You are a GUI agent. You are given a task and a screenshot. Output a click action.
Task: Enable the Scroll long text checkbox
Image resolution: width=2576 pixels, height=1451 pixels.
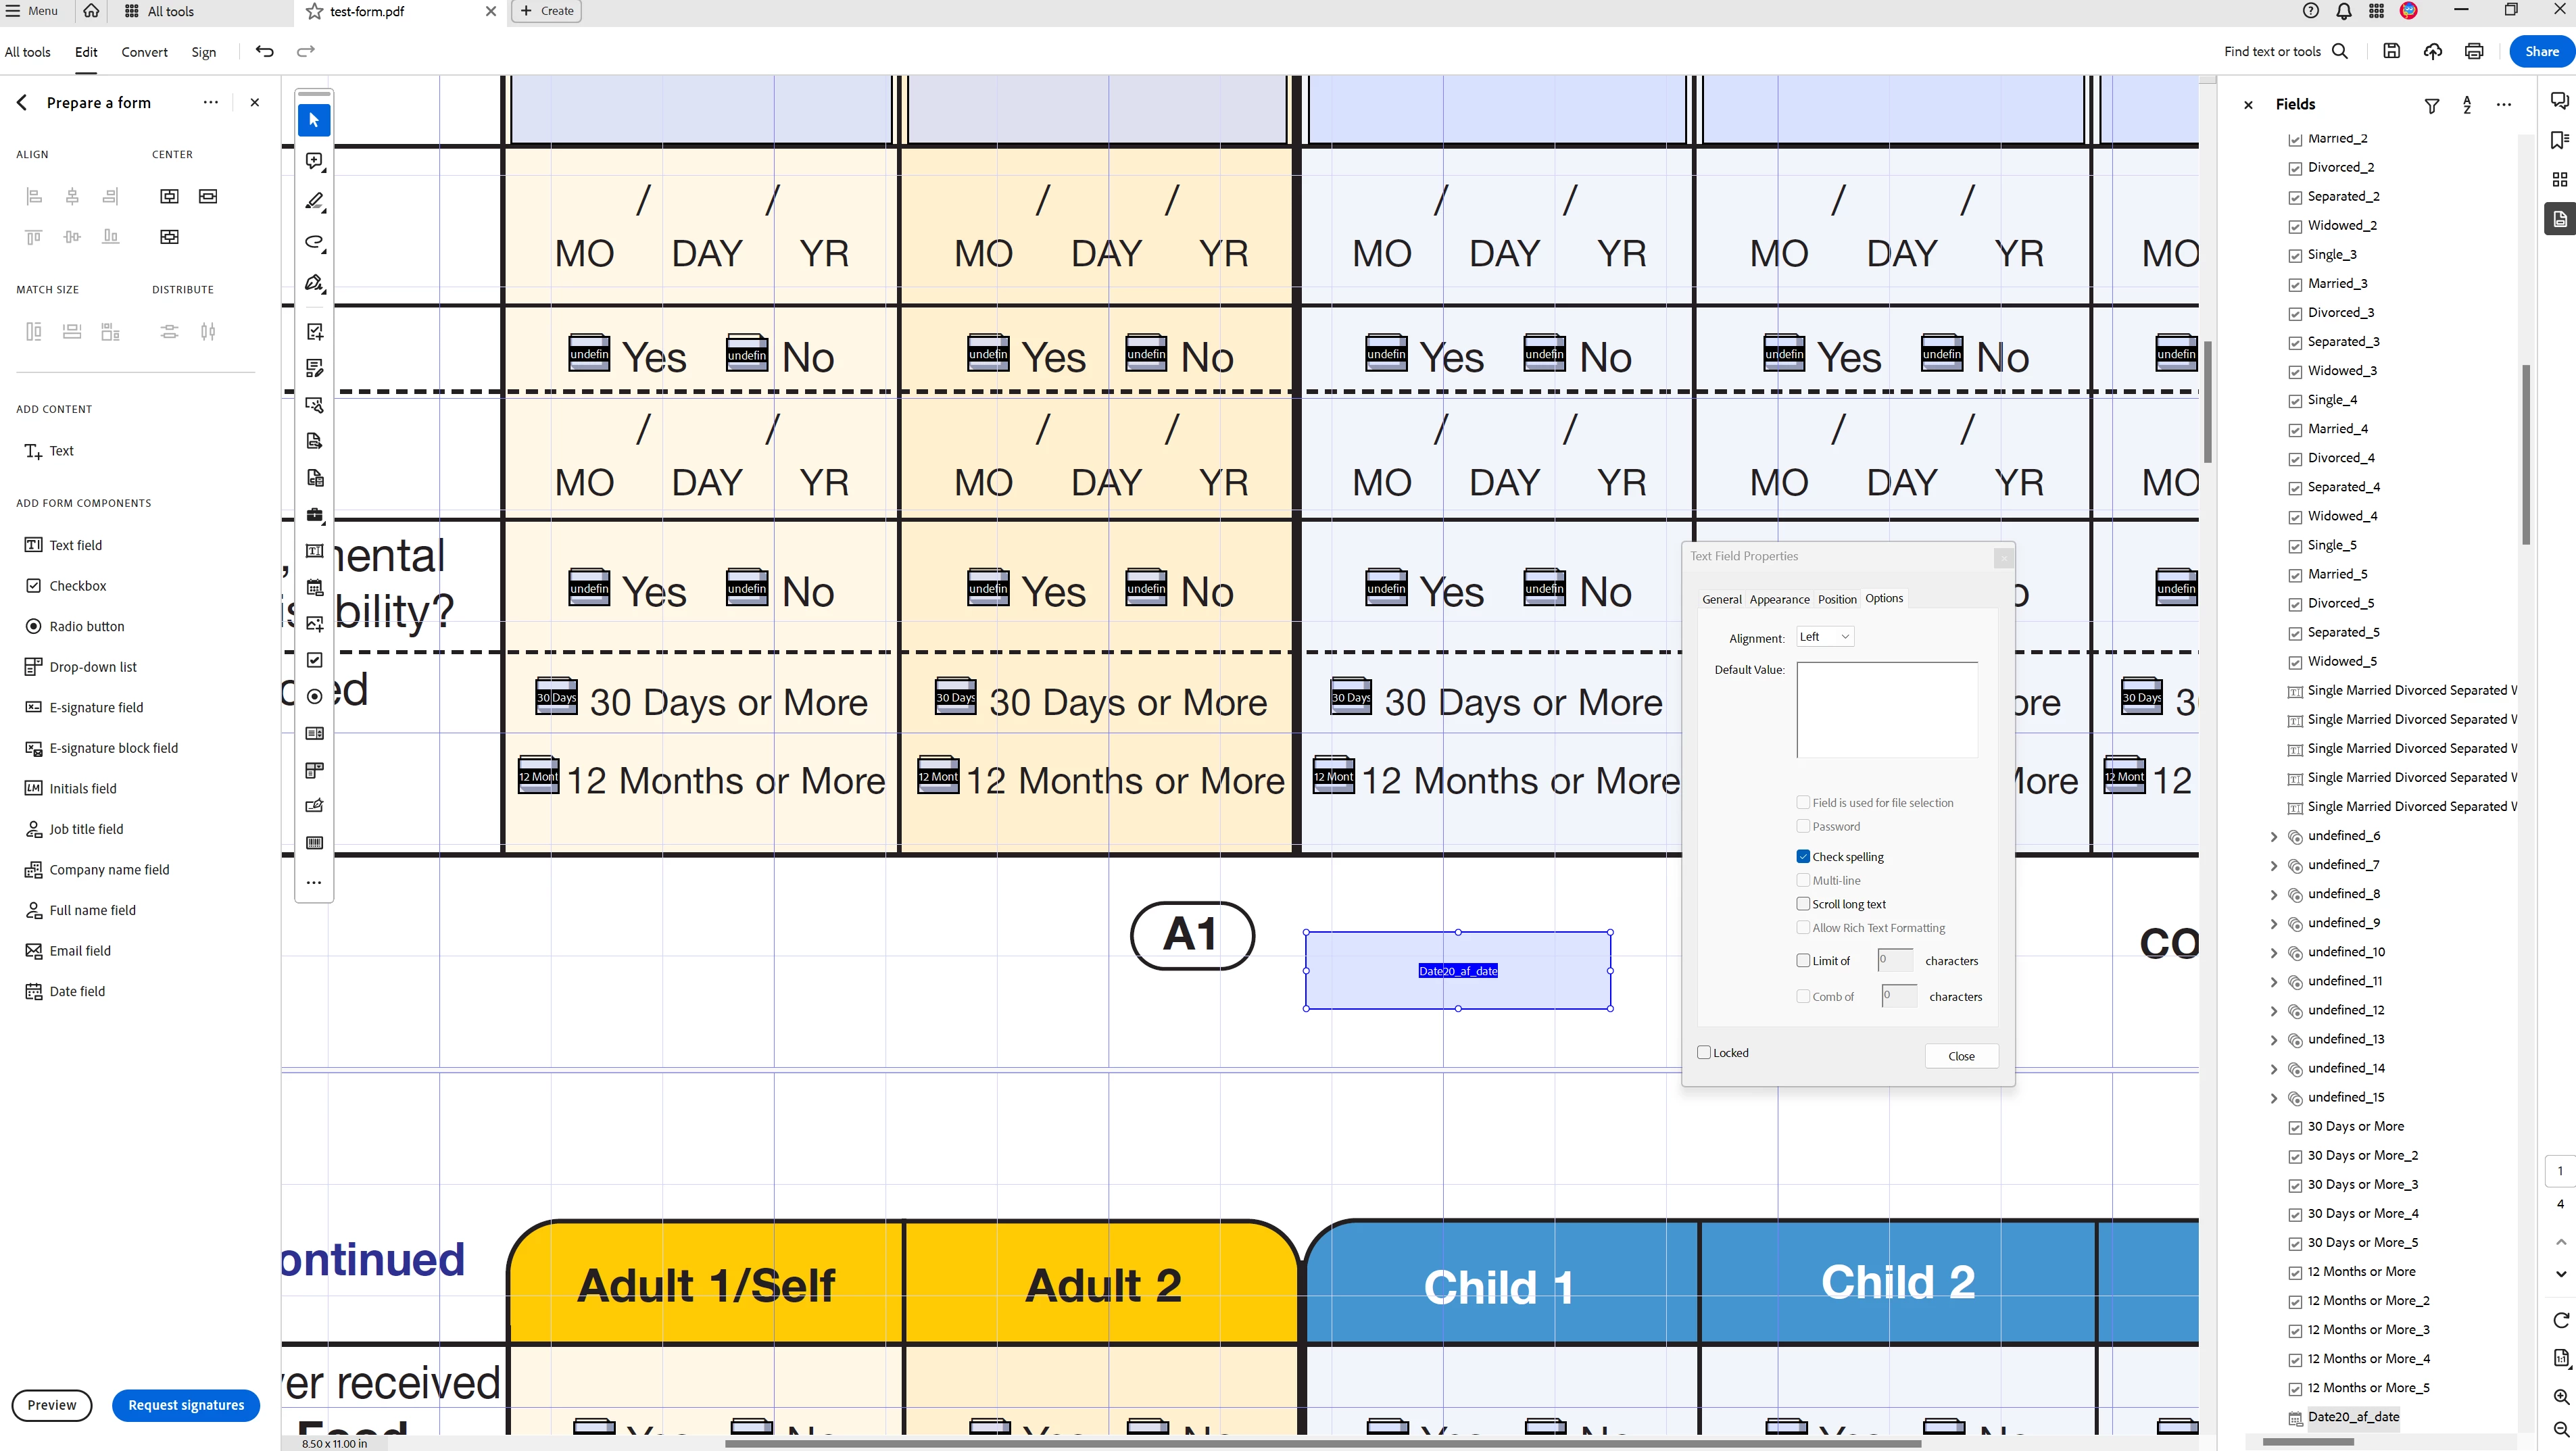1803,904
